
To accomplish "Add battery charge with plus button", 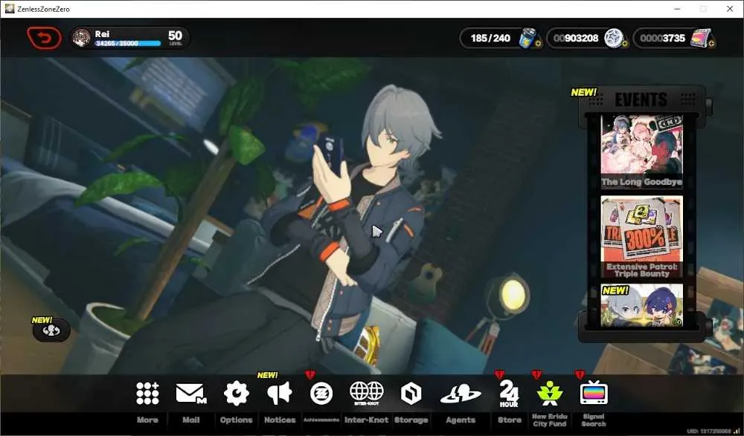I will point(538,44).
